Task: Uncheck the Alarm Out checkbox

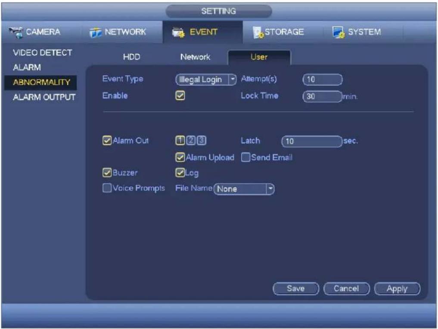Action: click(x=107, y=140)
